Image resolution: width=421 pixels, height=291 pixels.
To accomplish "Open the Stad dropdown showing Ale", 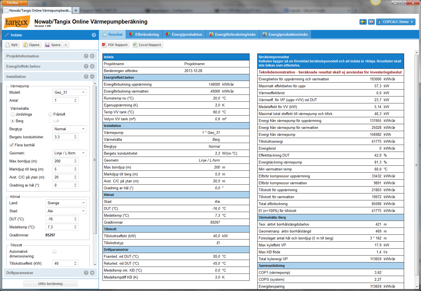I will click(x=66, y=211).
